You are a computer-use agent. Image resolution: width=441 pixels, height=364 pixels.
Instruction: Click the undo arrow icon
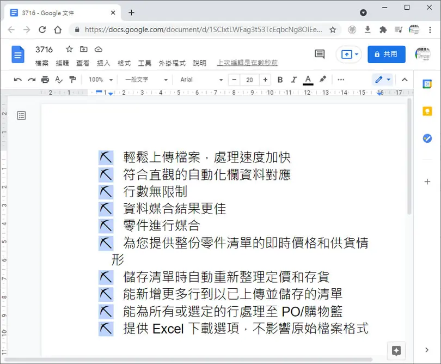[x=18, y=80]
